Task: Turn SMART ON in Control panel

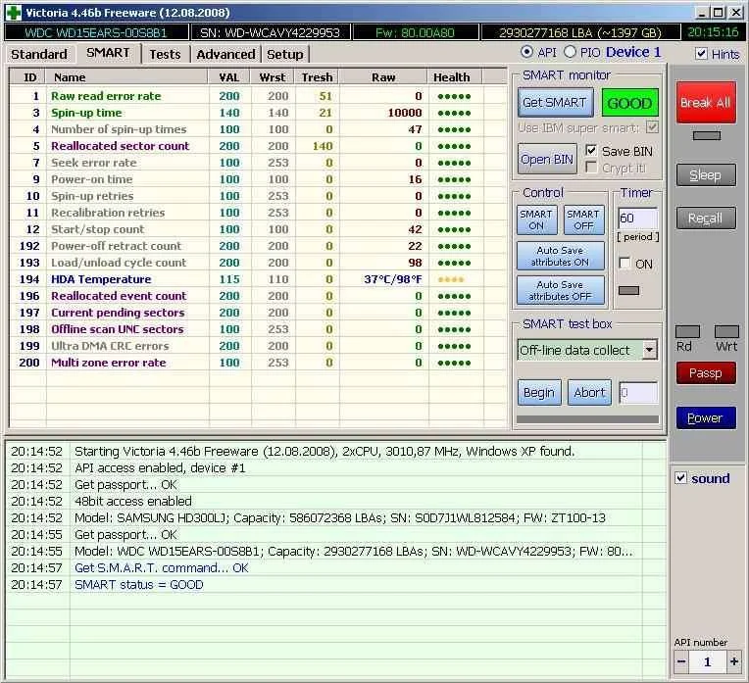Action: (536, 220)
